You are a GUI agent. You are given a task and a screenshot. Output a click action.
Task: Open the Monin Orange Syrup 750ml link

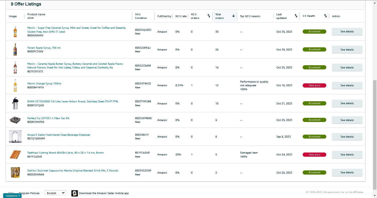[44, 84]
